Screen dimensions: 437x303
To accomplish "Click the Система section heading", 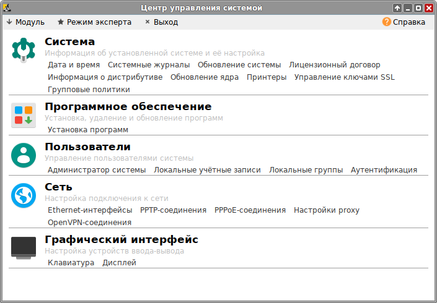I will (x=70, y=41).
